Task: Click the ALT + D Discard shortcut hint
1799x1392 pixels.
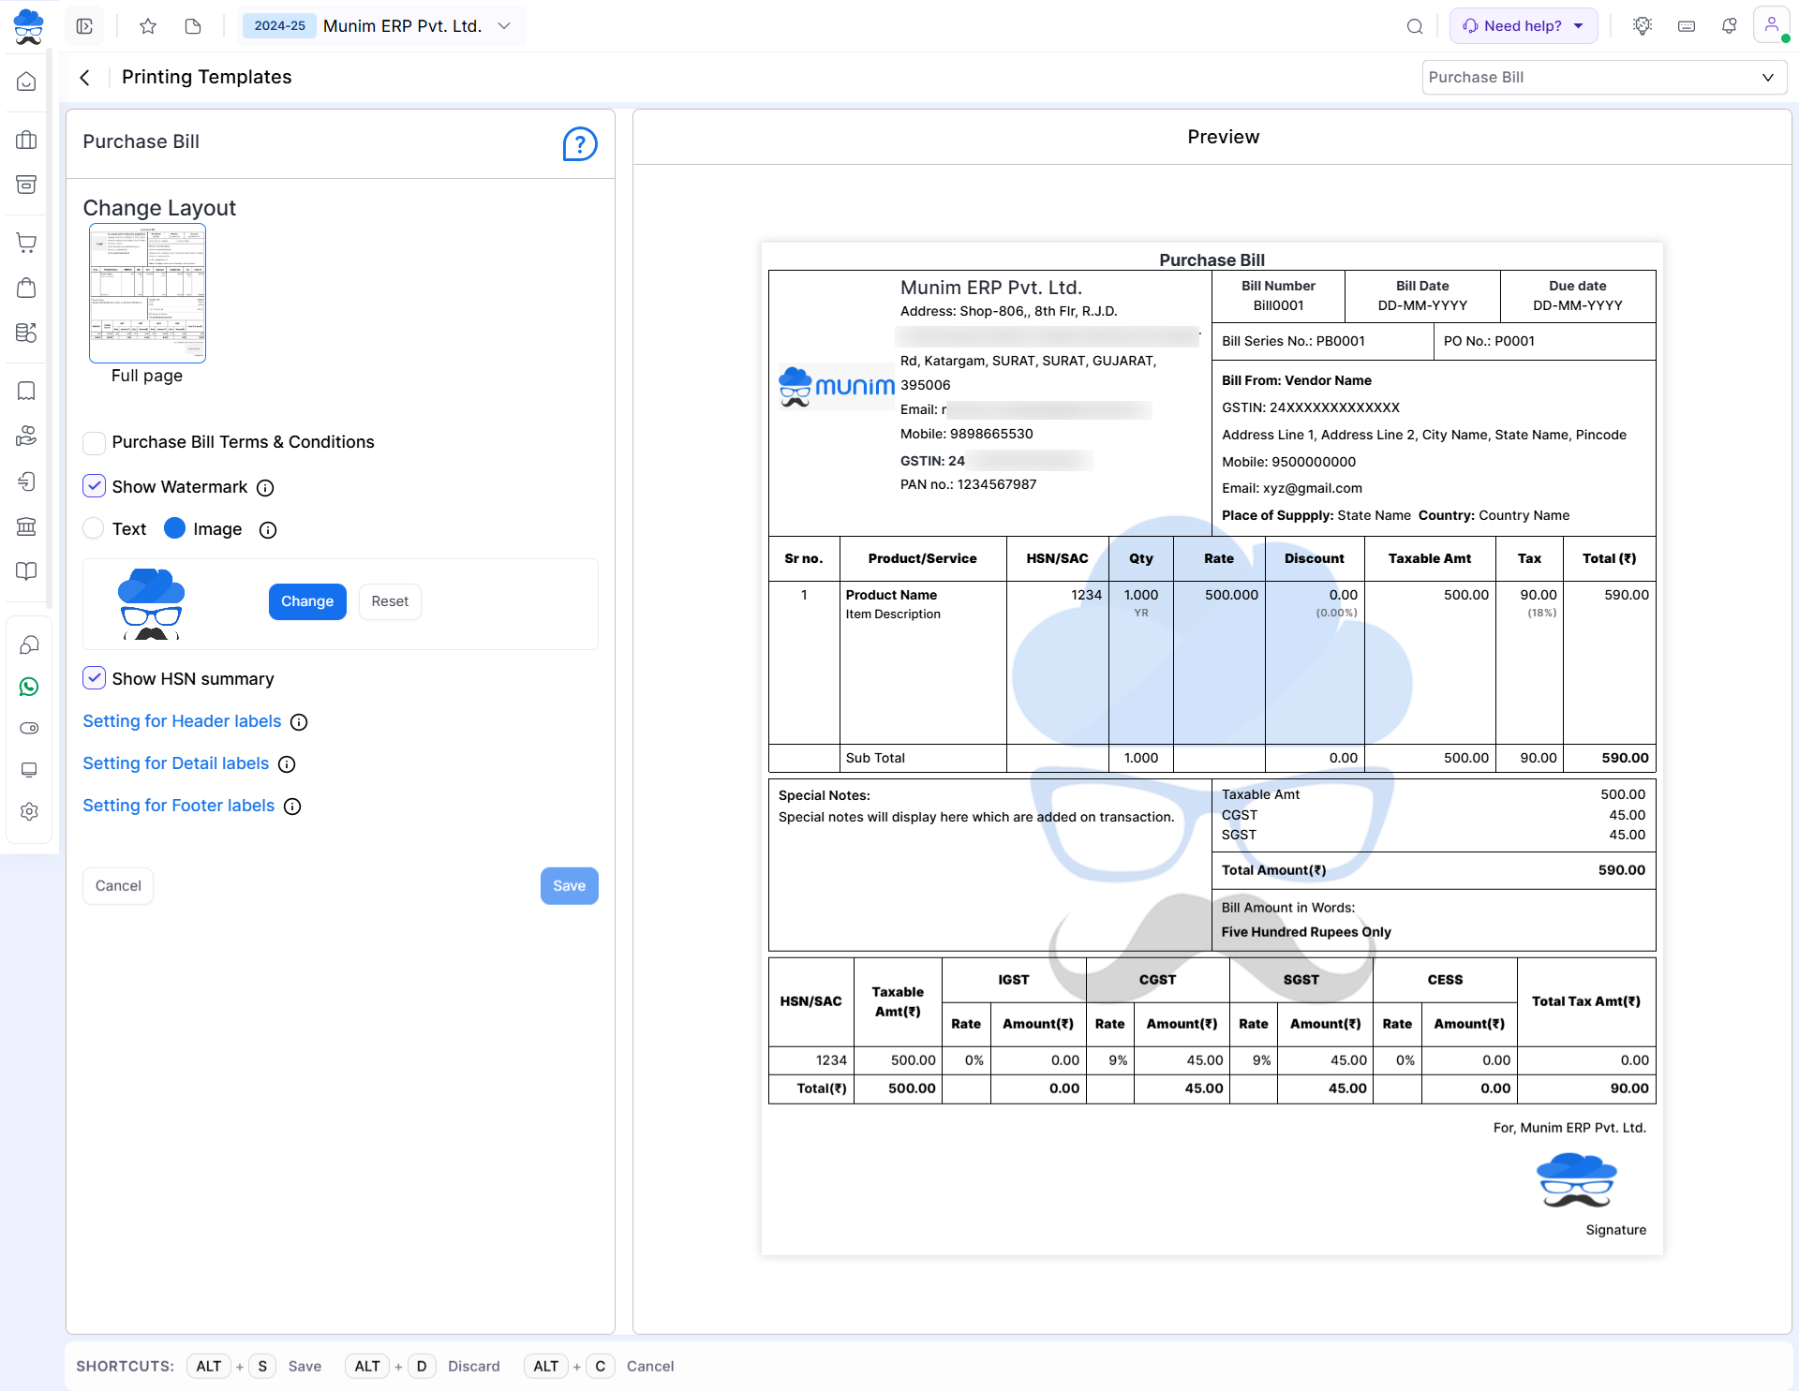Action: pyautogui.click(x=423, y=1367)
